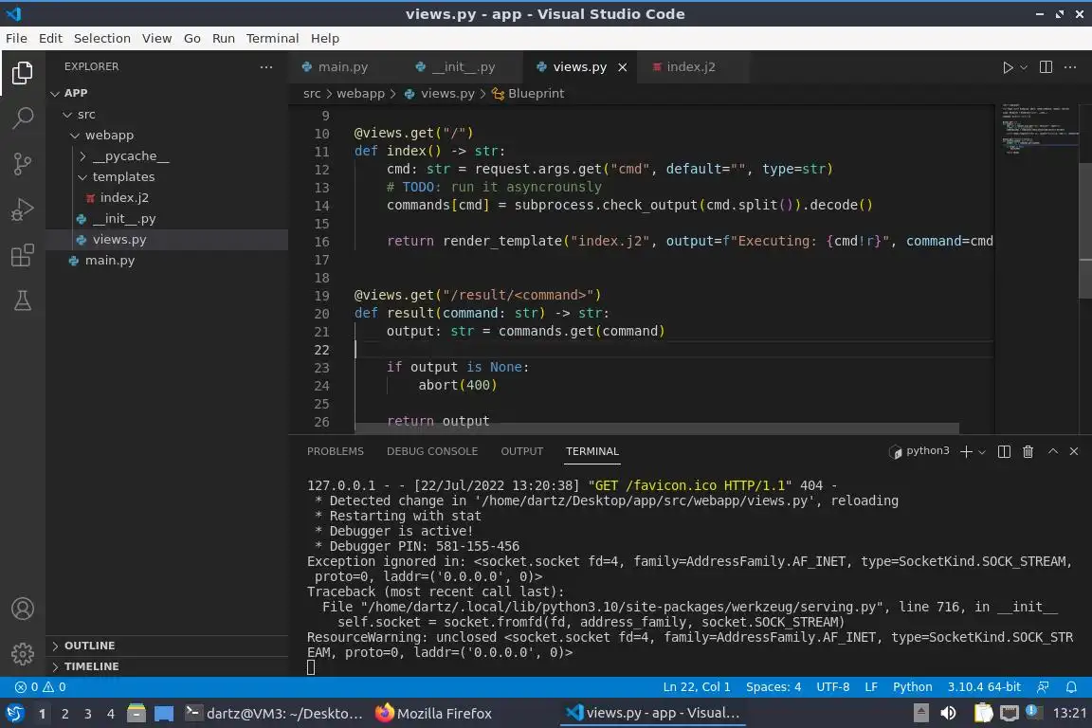Maximize the panel with up chevron

1053,451
